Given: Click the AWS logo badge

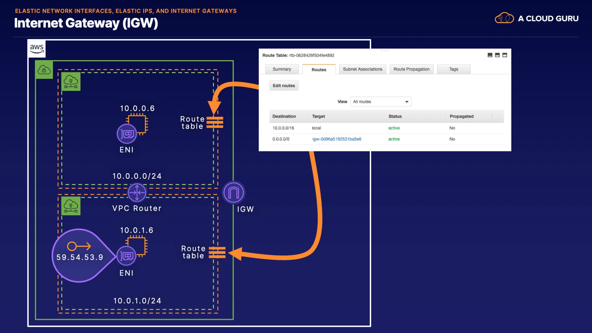Looking at the screenshot, I should coord(37,48).
